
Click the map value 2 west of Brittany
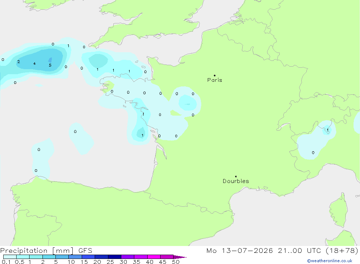[19, 62]
